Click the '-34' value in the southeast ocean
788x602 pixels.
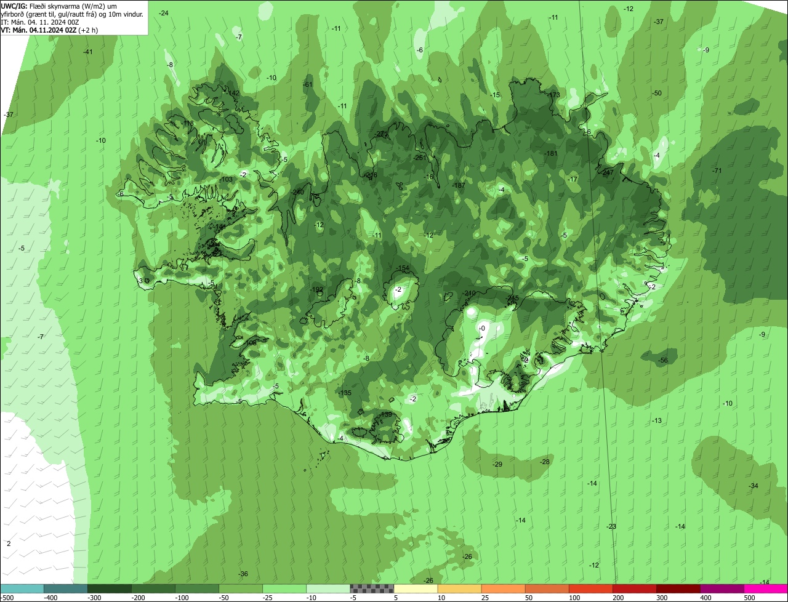click(x=754, y=486)
